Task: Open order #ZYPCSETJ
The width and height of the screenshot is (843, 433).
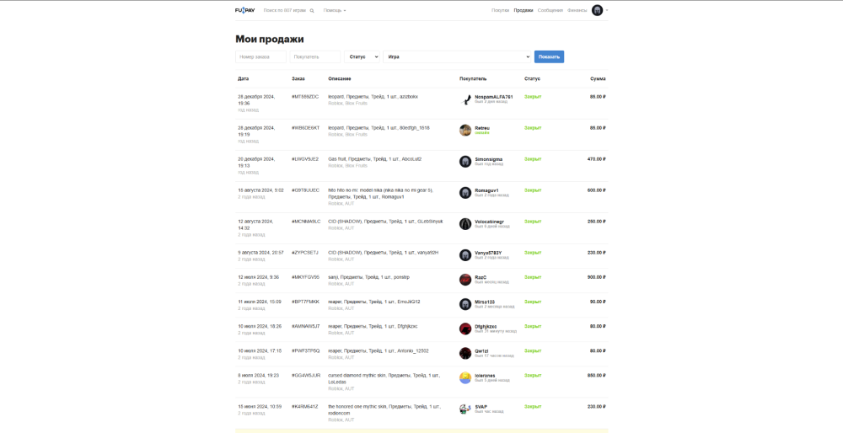Action: coord(305,253)
